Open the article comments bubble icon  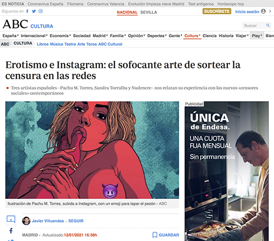11,219
